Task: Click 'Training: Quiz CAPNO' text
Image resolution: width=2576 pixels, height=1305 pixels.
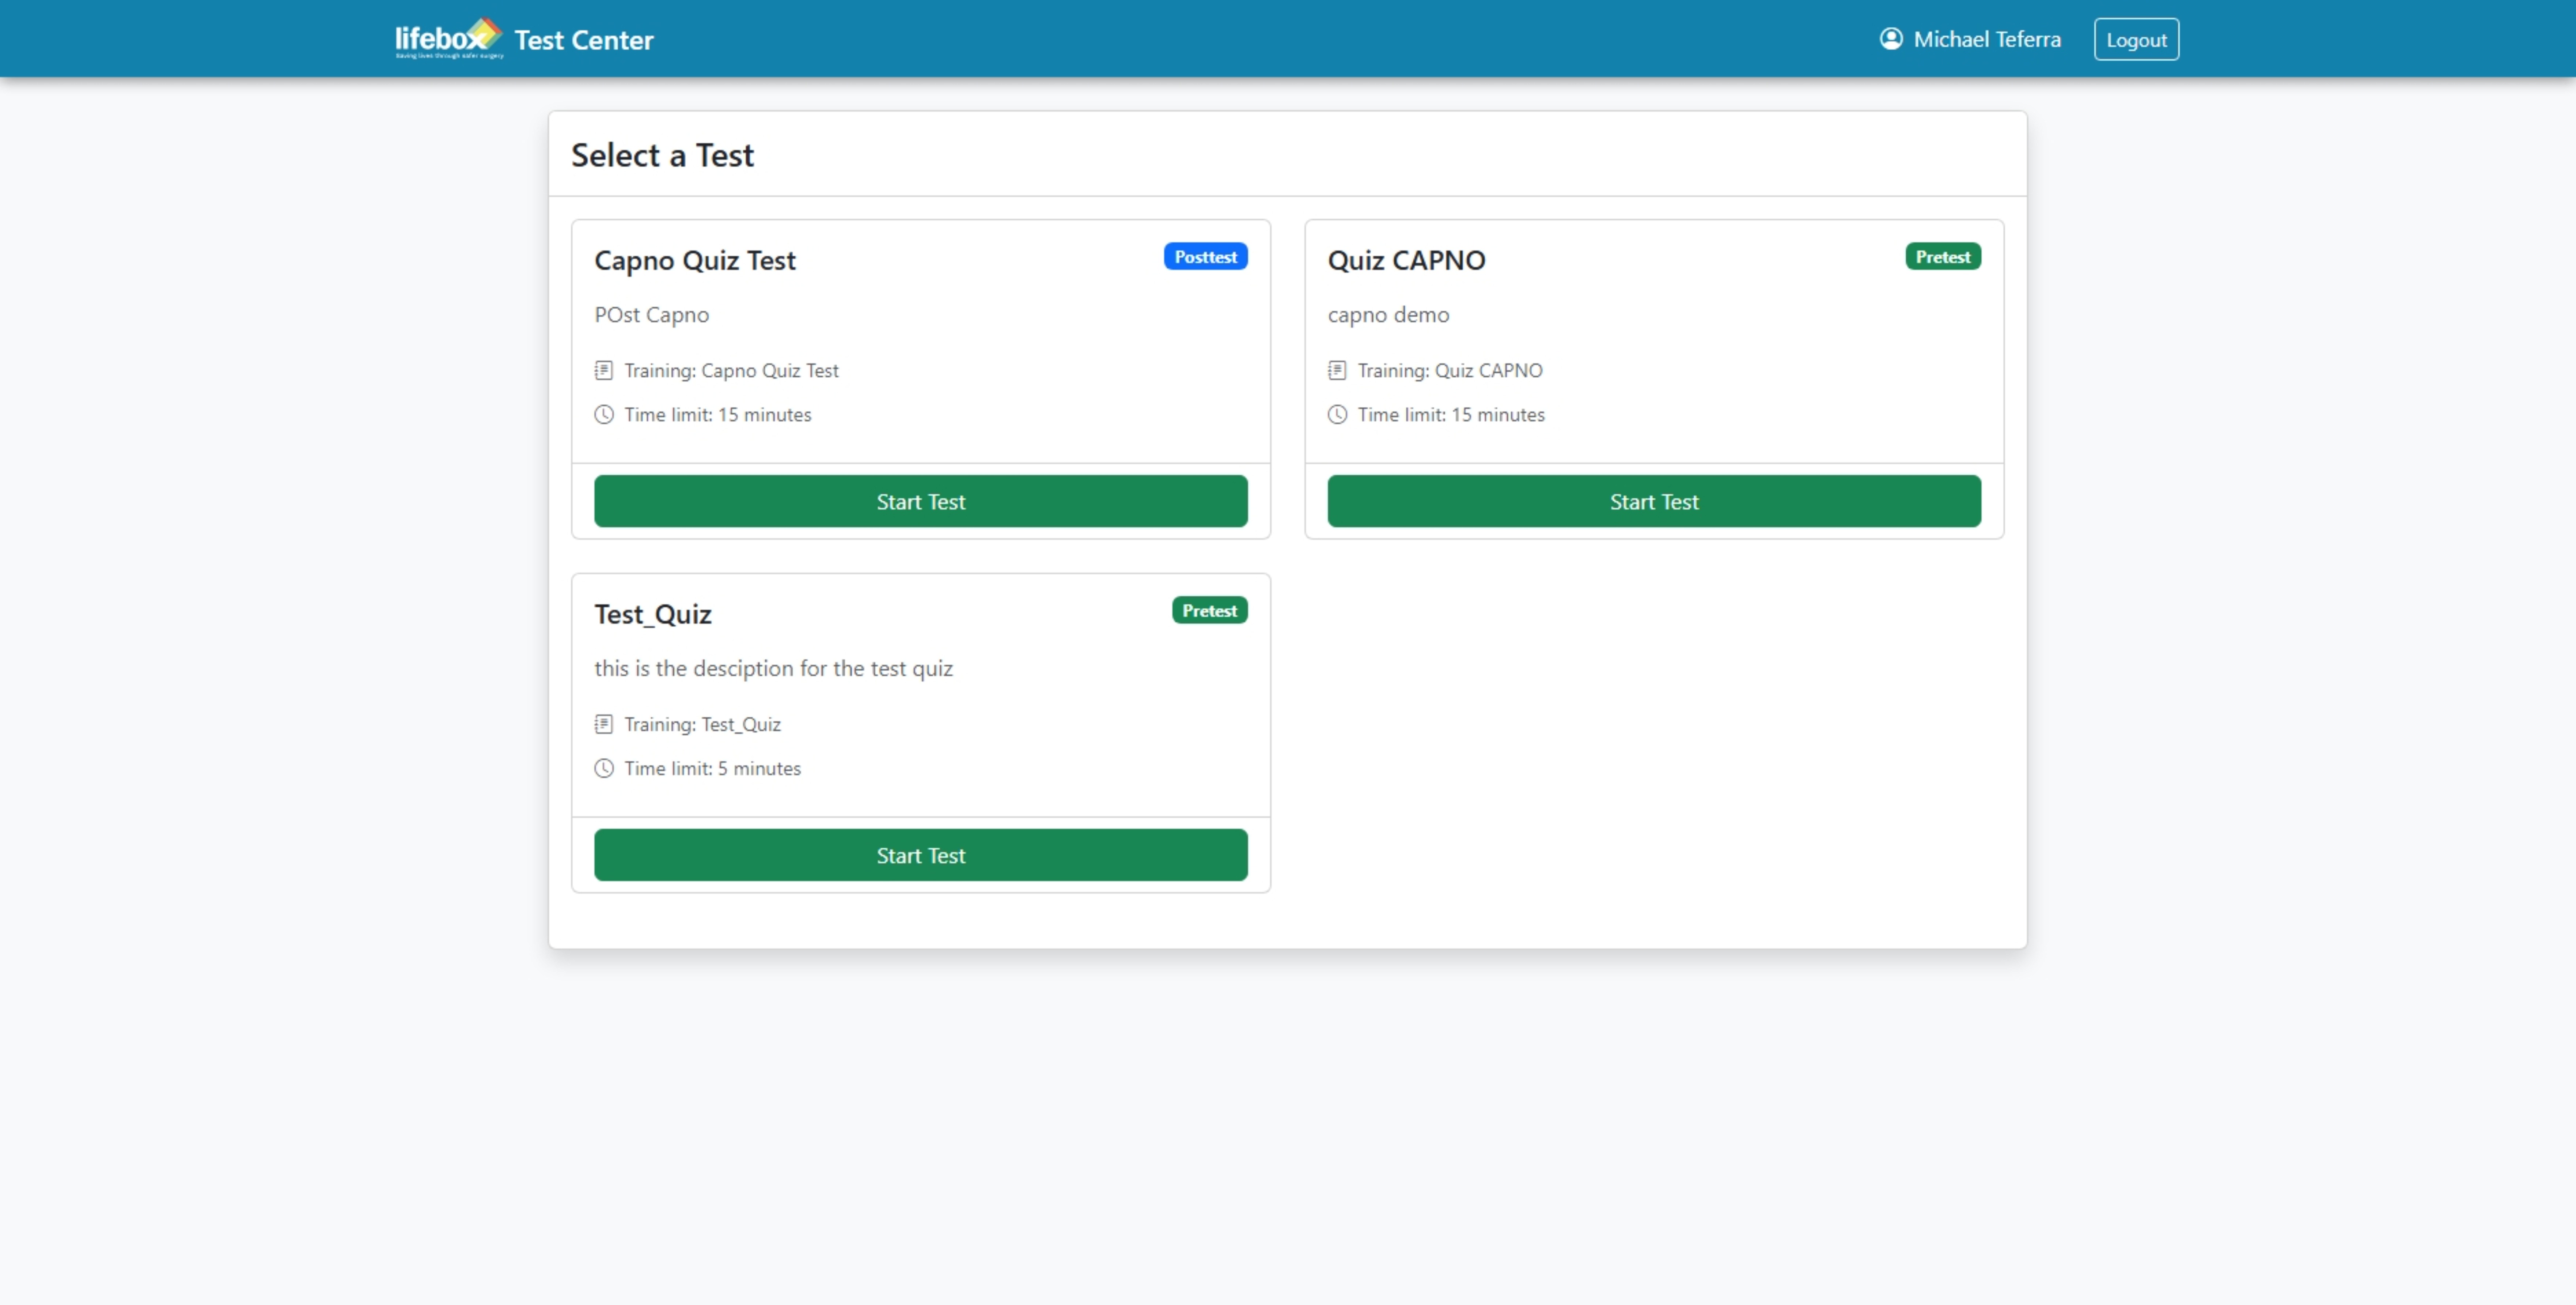Action: pos(1450,370)
